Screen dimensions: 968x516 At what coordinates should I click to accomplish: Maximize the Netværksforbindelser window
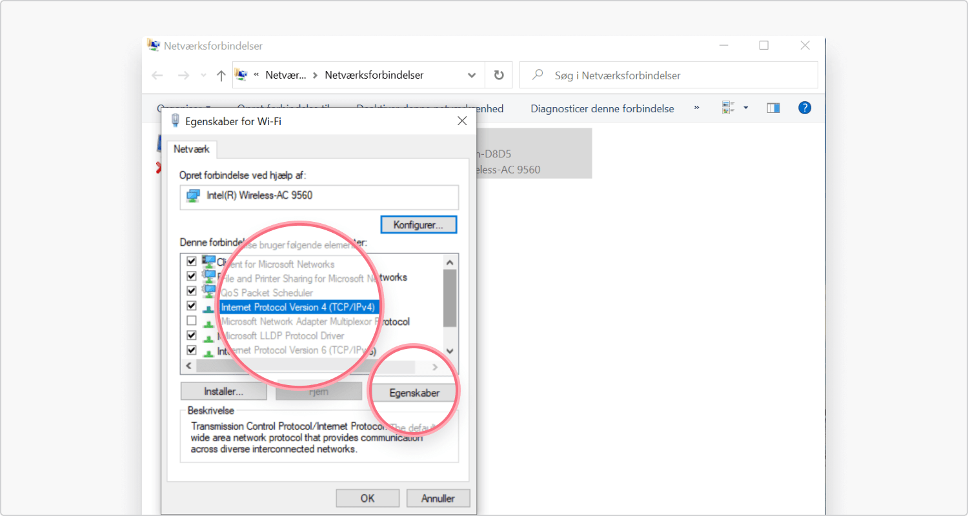tap(764, 45)
